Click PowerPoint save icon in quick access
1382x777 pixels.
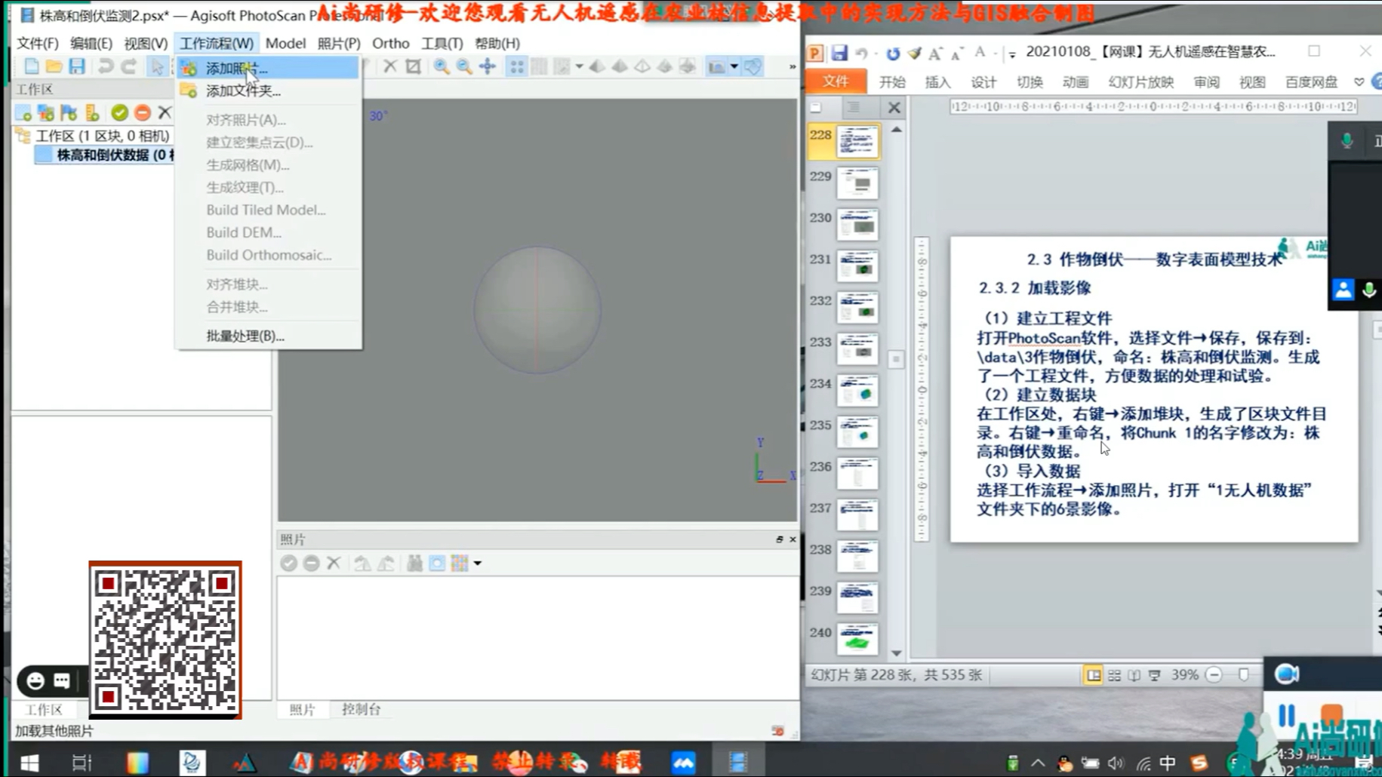[x=839, y=53]
